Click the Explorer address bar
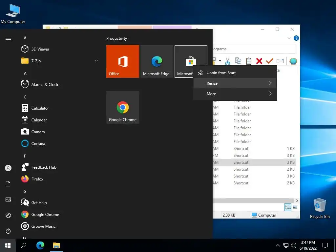Image resolution: width=336 pixels, height=252 pixels. [x=254, y=49]
